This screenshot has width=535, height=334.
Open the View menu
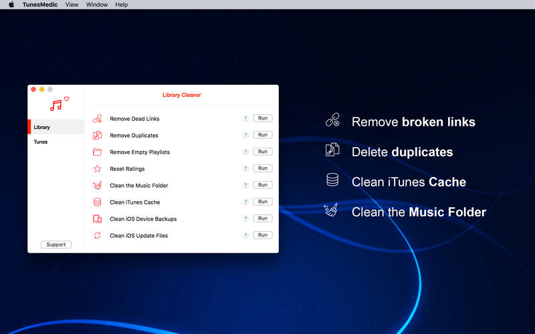point(72,5)
